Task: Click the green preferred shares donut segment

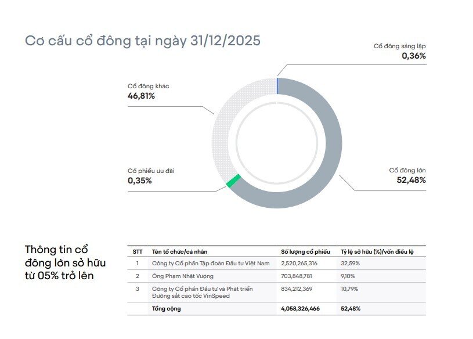Action: (233, 181)
